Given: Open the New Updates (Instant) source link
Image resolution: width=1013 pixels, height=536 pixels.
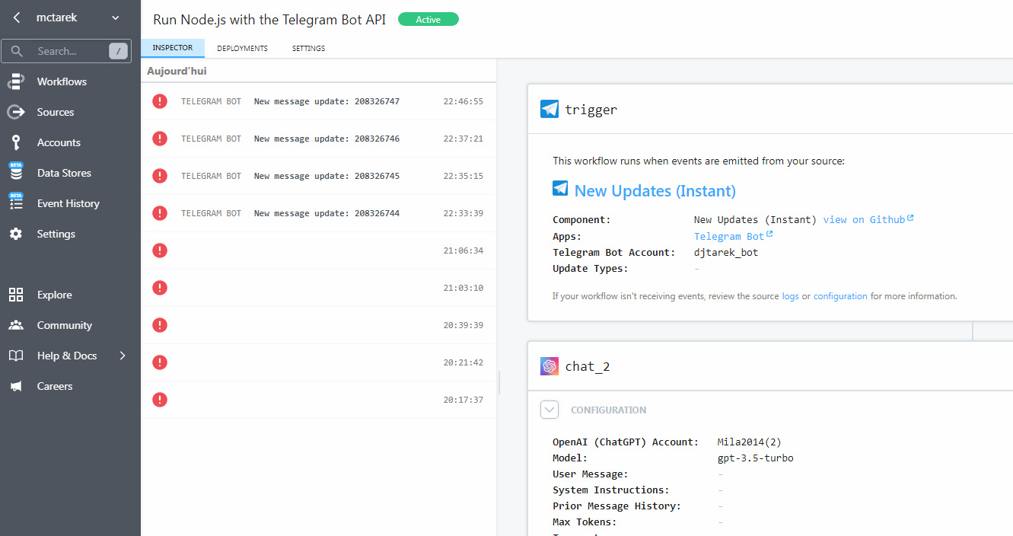Looking at the screenshot, I should [655, 191].
